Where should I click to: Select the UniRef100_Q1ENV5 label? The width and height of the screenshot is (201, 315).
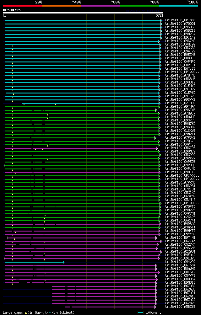coord(180,86)
